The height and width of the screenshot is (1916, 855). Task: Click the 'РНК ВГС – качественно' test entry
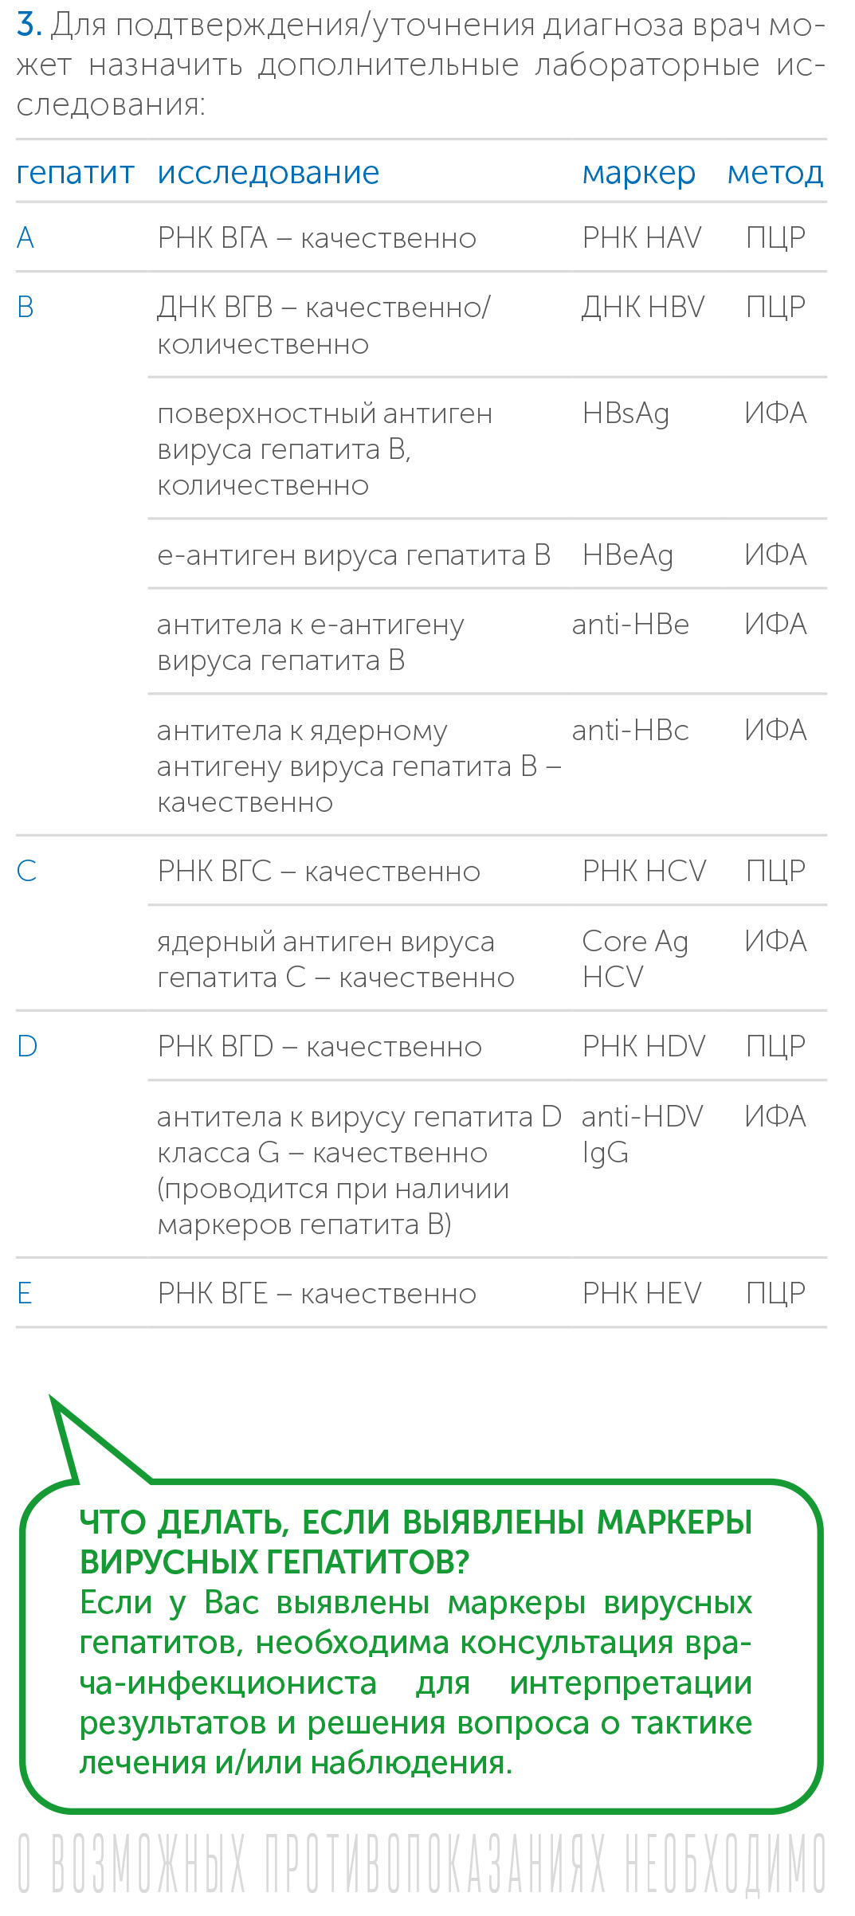[319, 871]
